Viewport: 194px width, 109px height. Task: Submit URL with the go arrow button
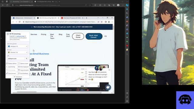coord(26,58)
